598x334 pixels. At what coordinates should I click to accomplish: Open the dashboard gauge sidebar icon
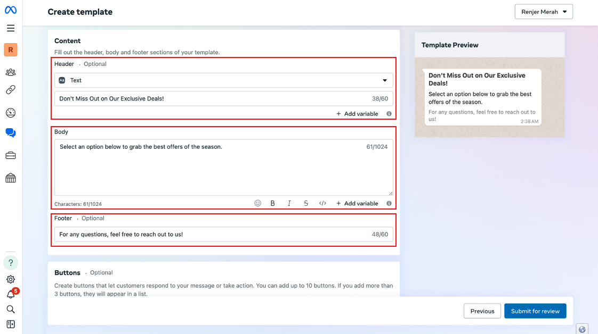(11, 113)
